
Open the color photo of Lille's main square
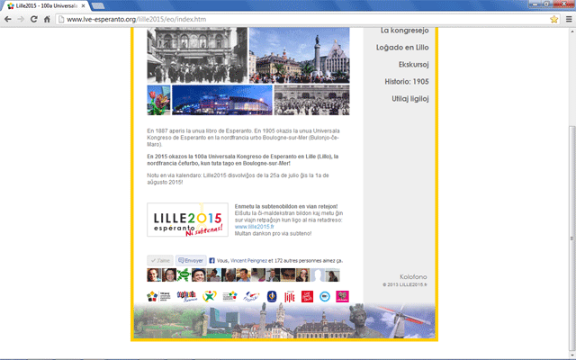click(300, 55)
